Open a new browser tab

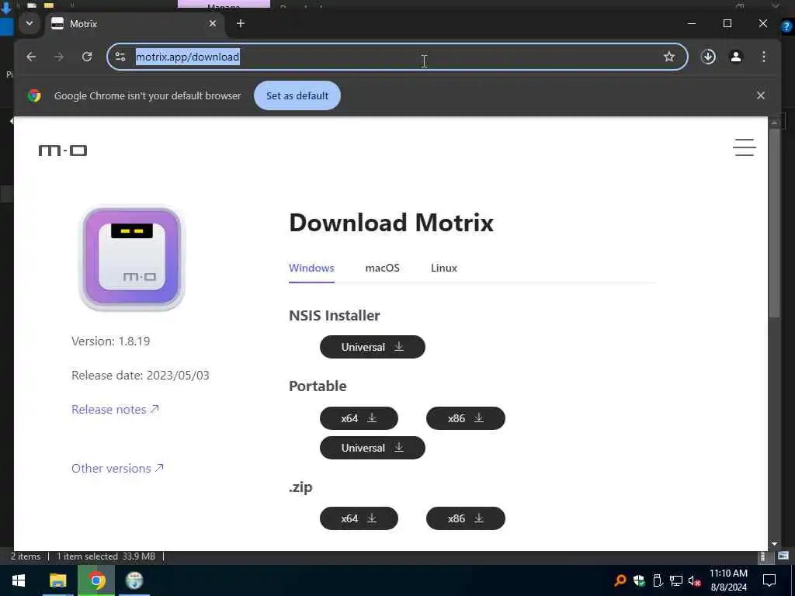[241, 23]
